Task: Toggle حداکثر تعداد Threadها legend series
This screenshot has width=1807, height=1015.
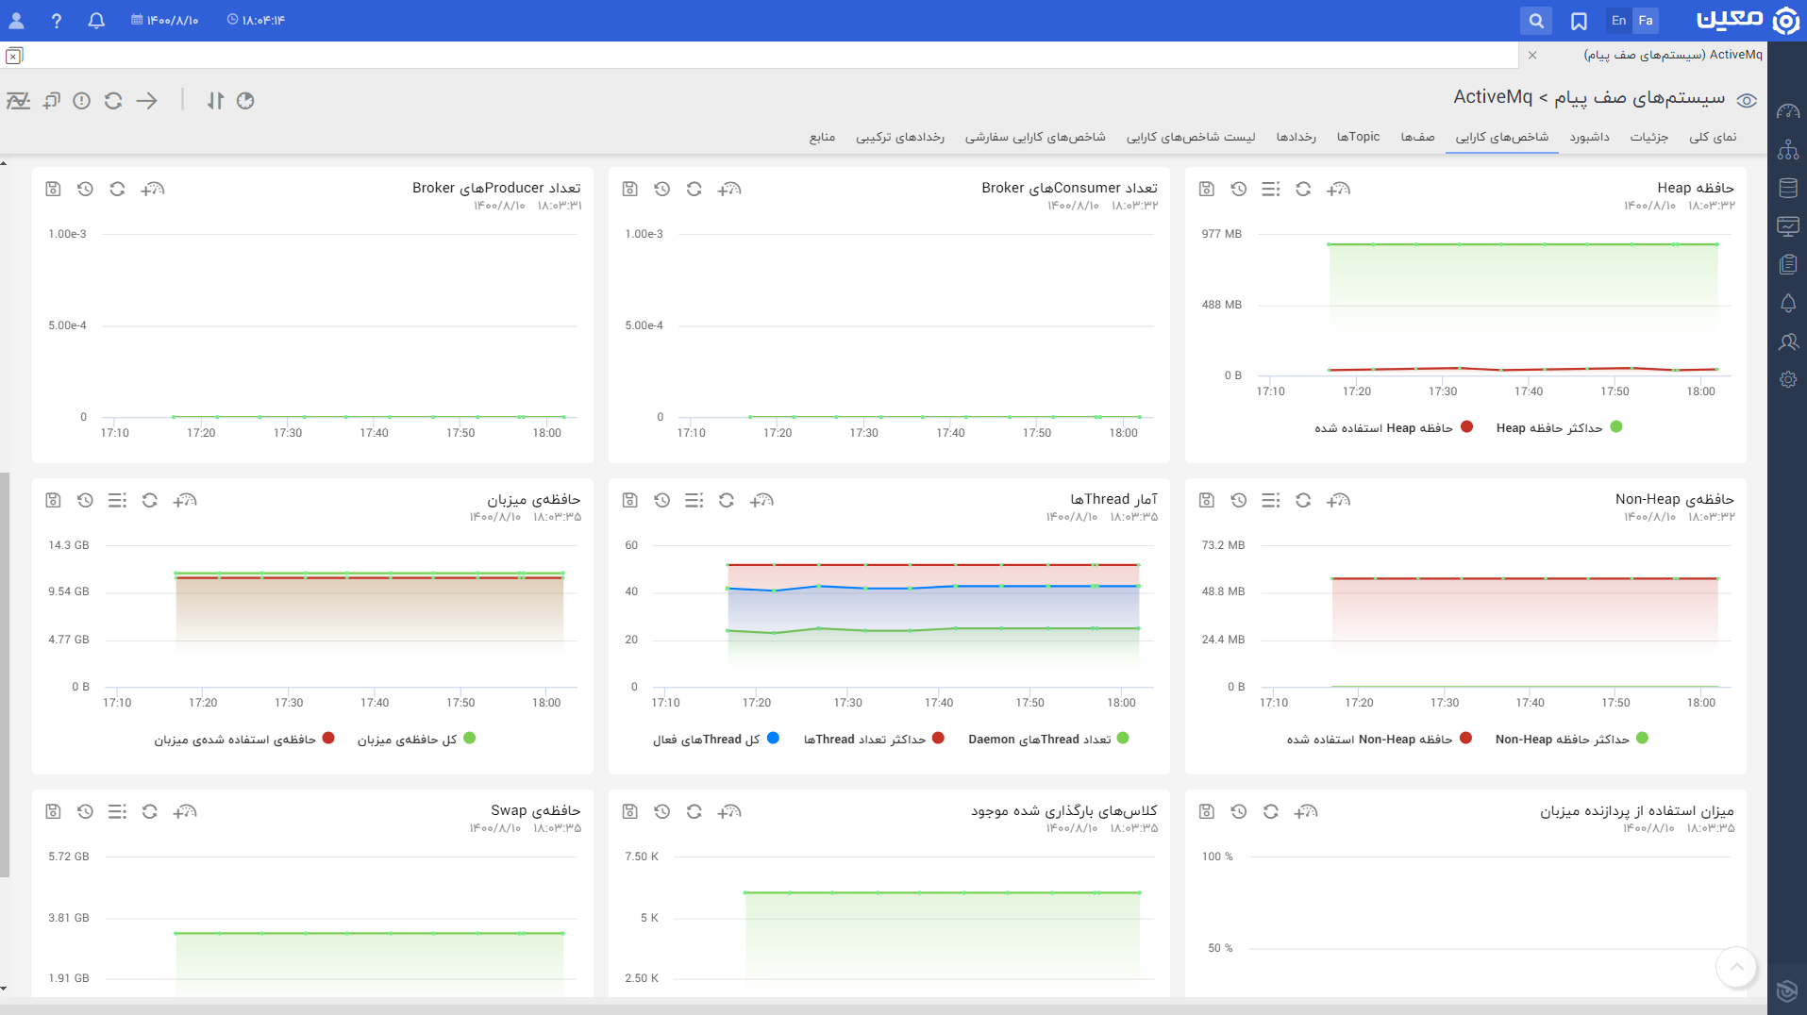Action: pyautogui.click(x=874, y=739)
